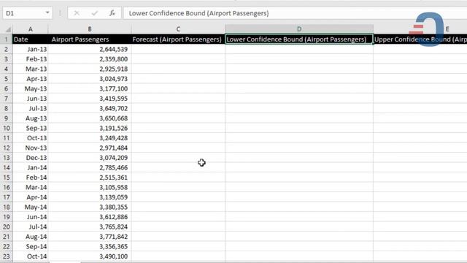Viewport: 467px width, 263px height.
Task: Click the cell with value 3,191,526
Action: [89, 128]
